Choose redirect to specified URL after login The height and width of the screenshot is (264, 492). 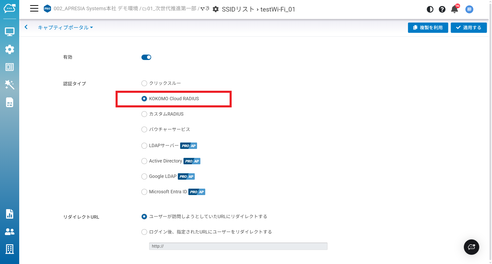144,232
